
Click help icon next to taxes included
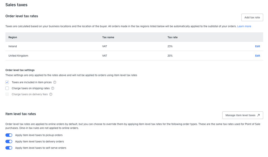tap(55, 82)
